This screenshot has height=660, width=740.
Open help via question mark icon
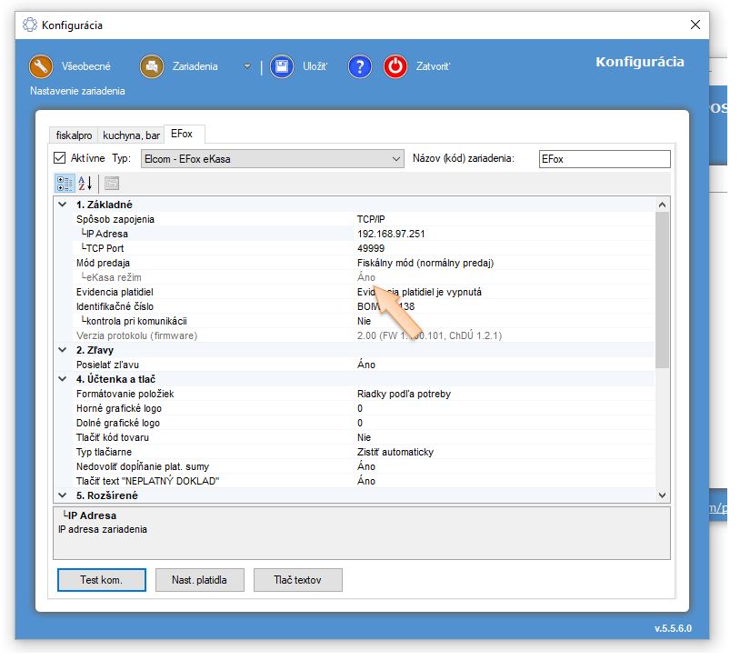(361, 66)
